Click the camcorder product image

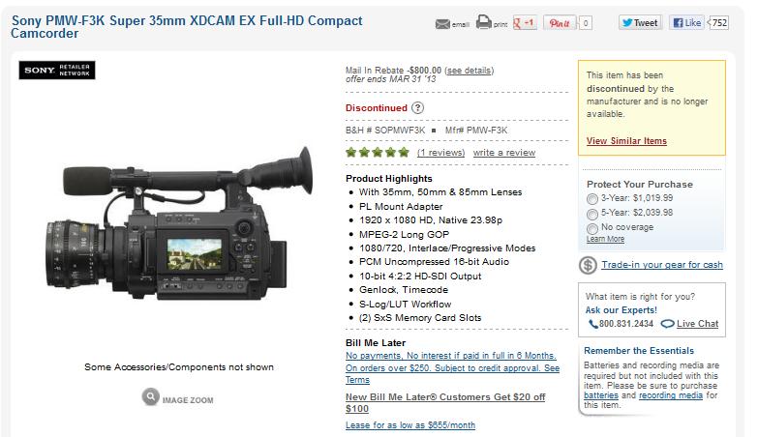[179, 224]
